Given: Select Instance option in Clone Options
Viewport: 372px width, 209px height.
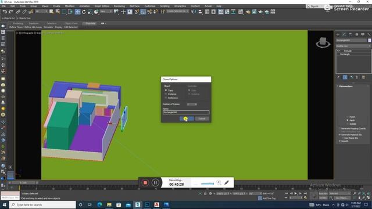Looking at the screenshot, I should click(170, 94).
